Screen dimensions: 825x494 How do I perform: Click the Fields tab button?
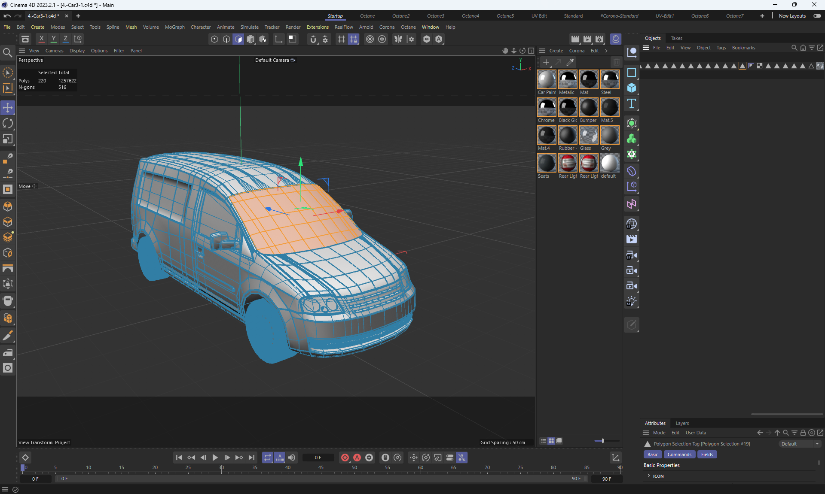(x=707, y=455)
